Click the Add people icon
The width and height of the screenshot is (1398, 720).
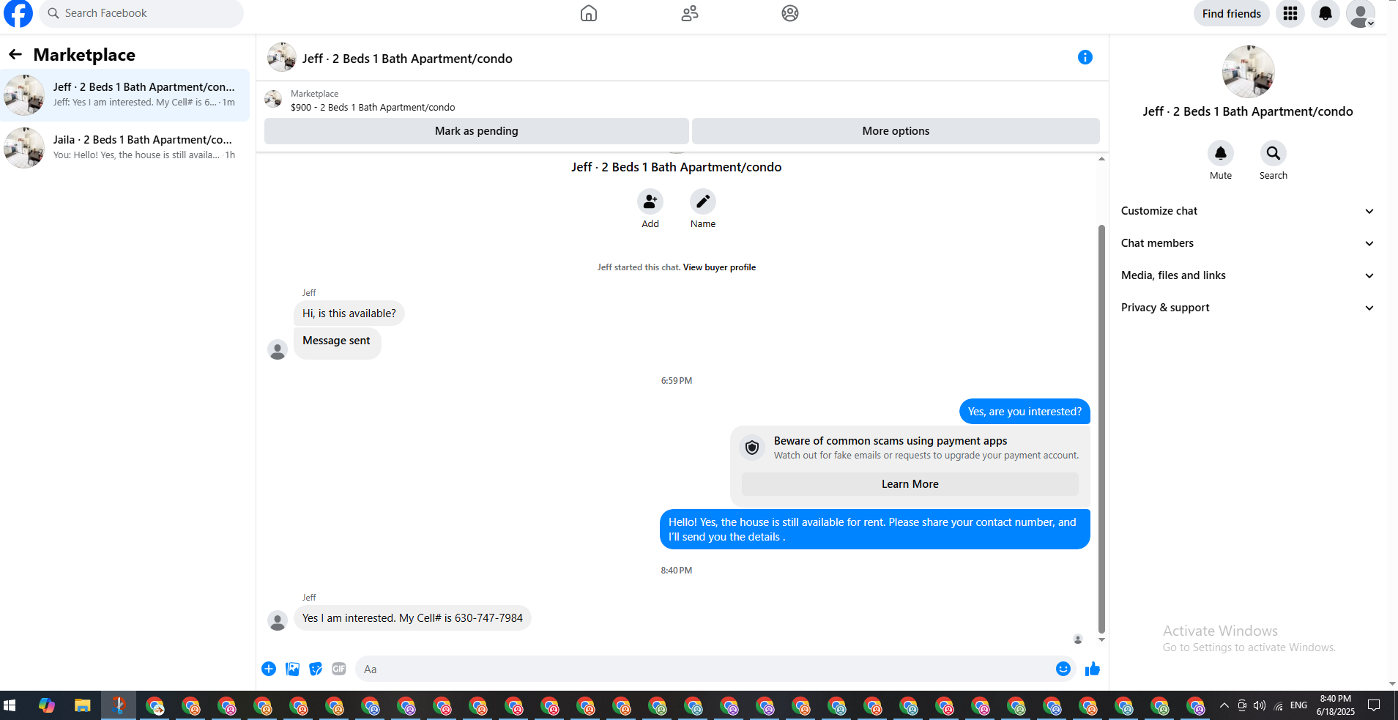click(x=650, y=201)
